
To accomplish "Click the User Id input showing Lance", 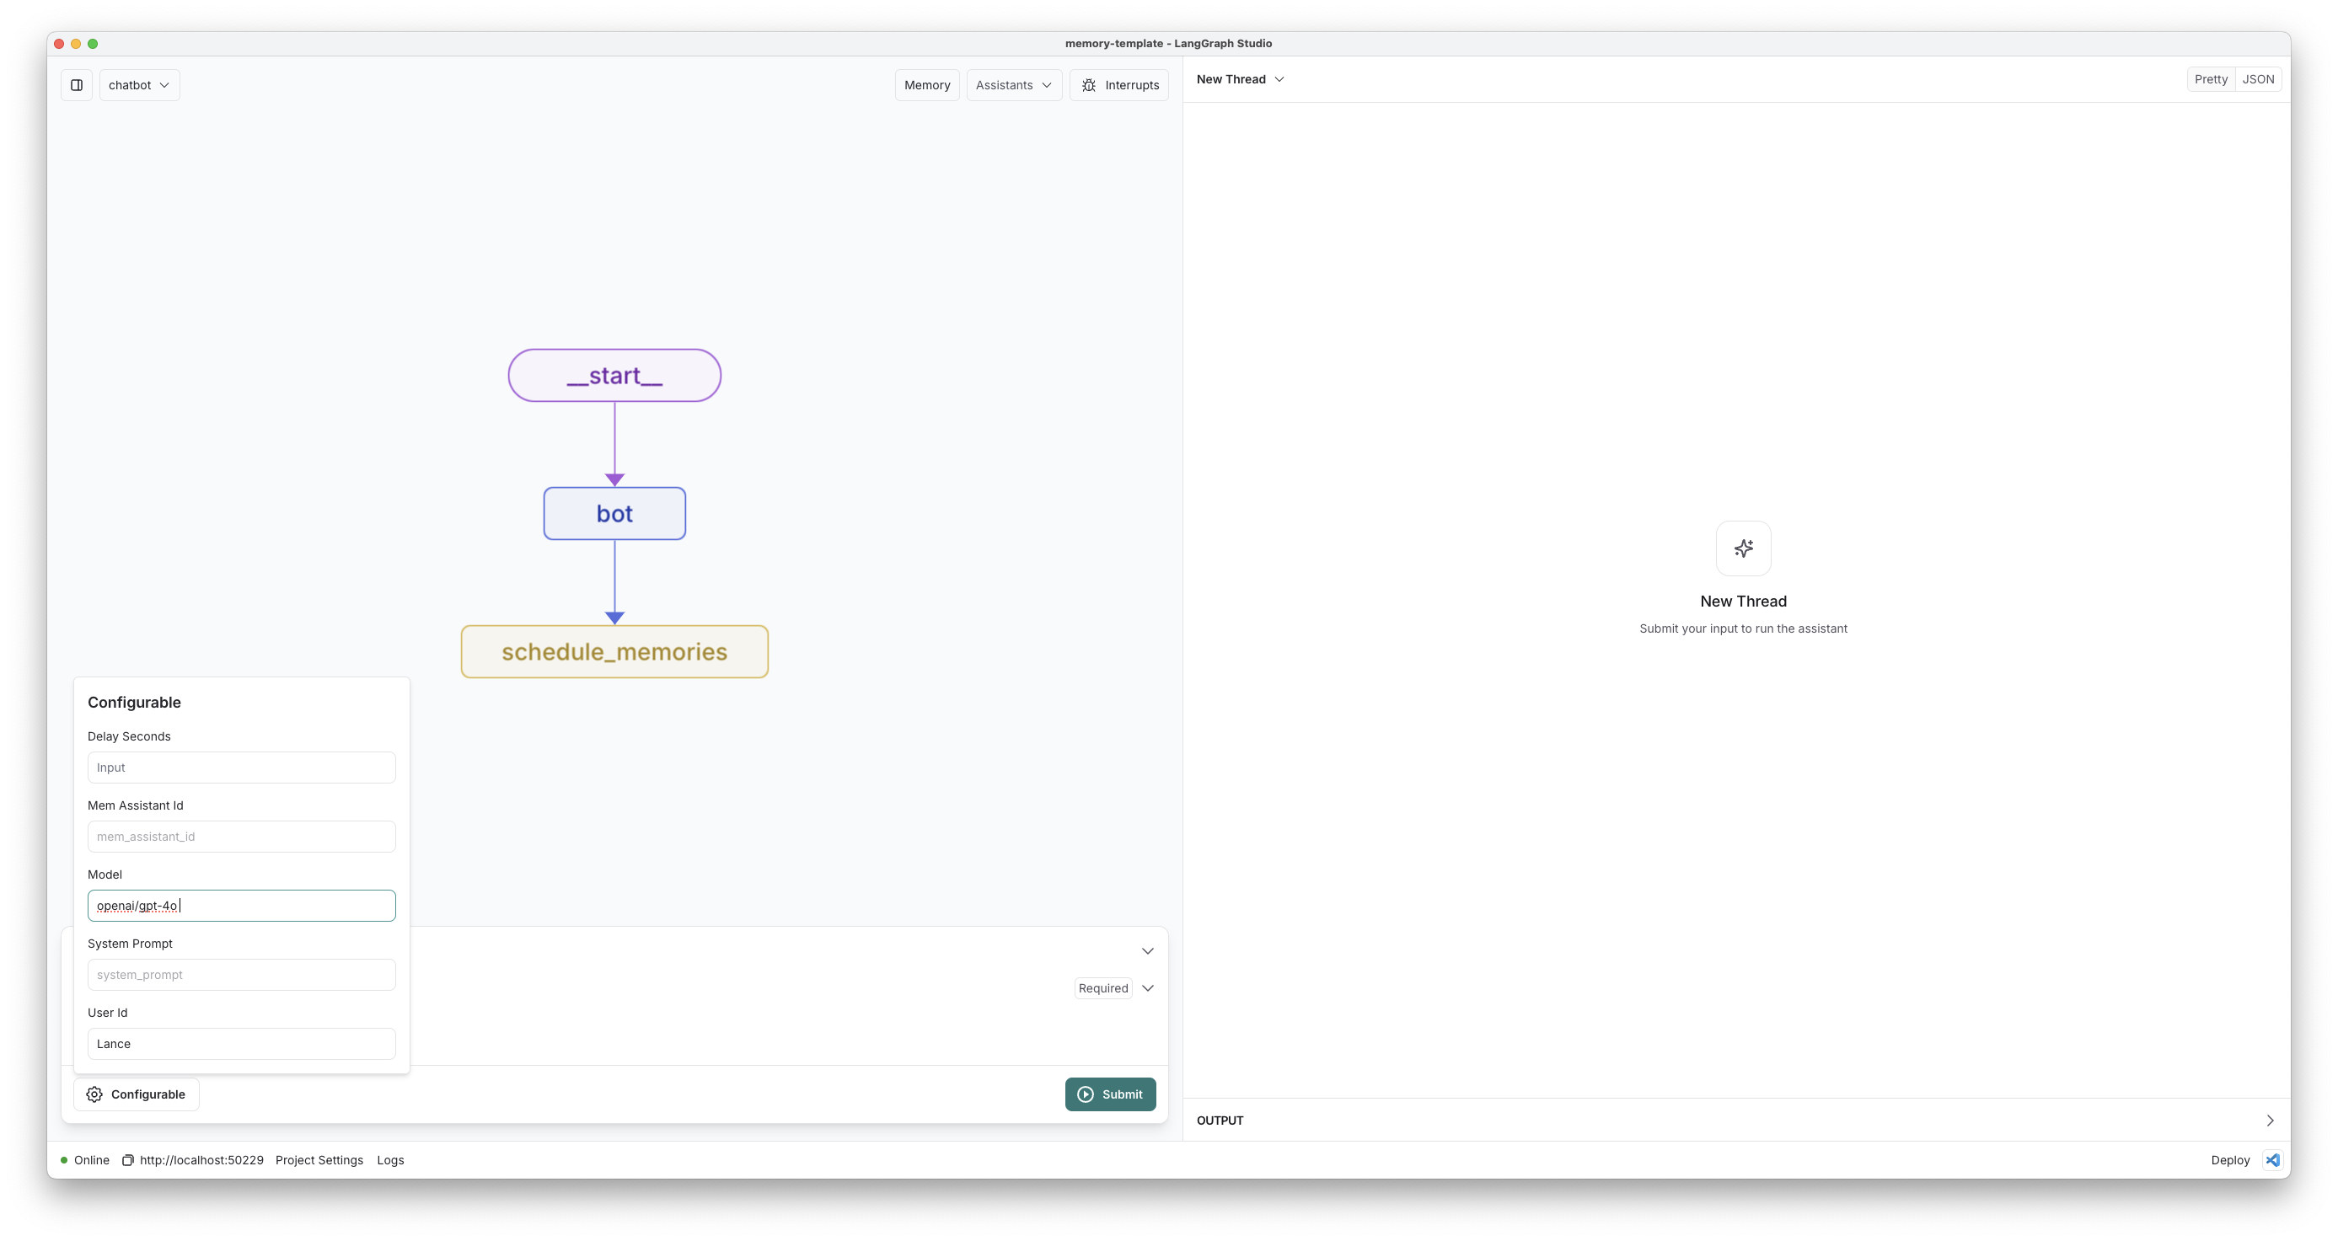I will tap(239, 1043).
